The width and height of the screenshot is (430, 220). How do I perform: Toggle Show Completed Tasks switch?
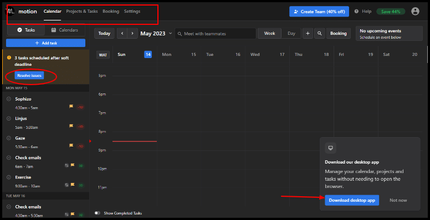coord(98,213)
